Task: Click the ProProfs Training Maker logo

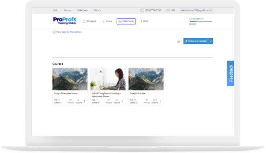Action: pyautogui.click(x=65, y=21)
